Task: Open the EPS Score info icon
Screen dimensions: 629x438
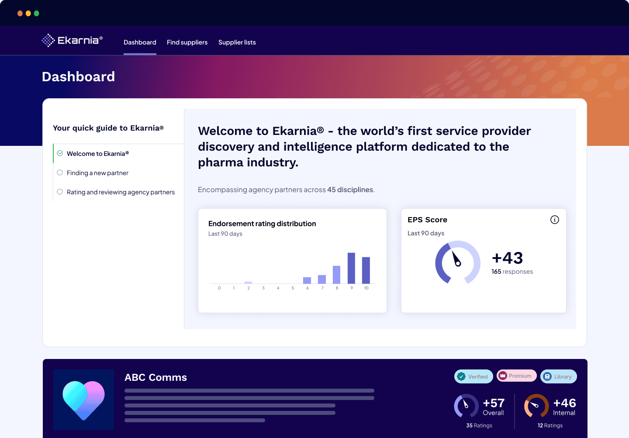Action: [554, 220]
